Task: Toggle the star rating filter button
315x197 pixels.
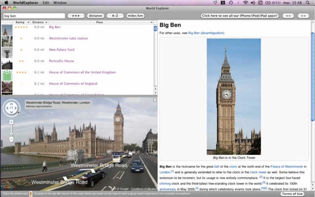Action: pyautogui.click(x=76, y=16)
